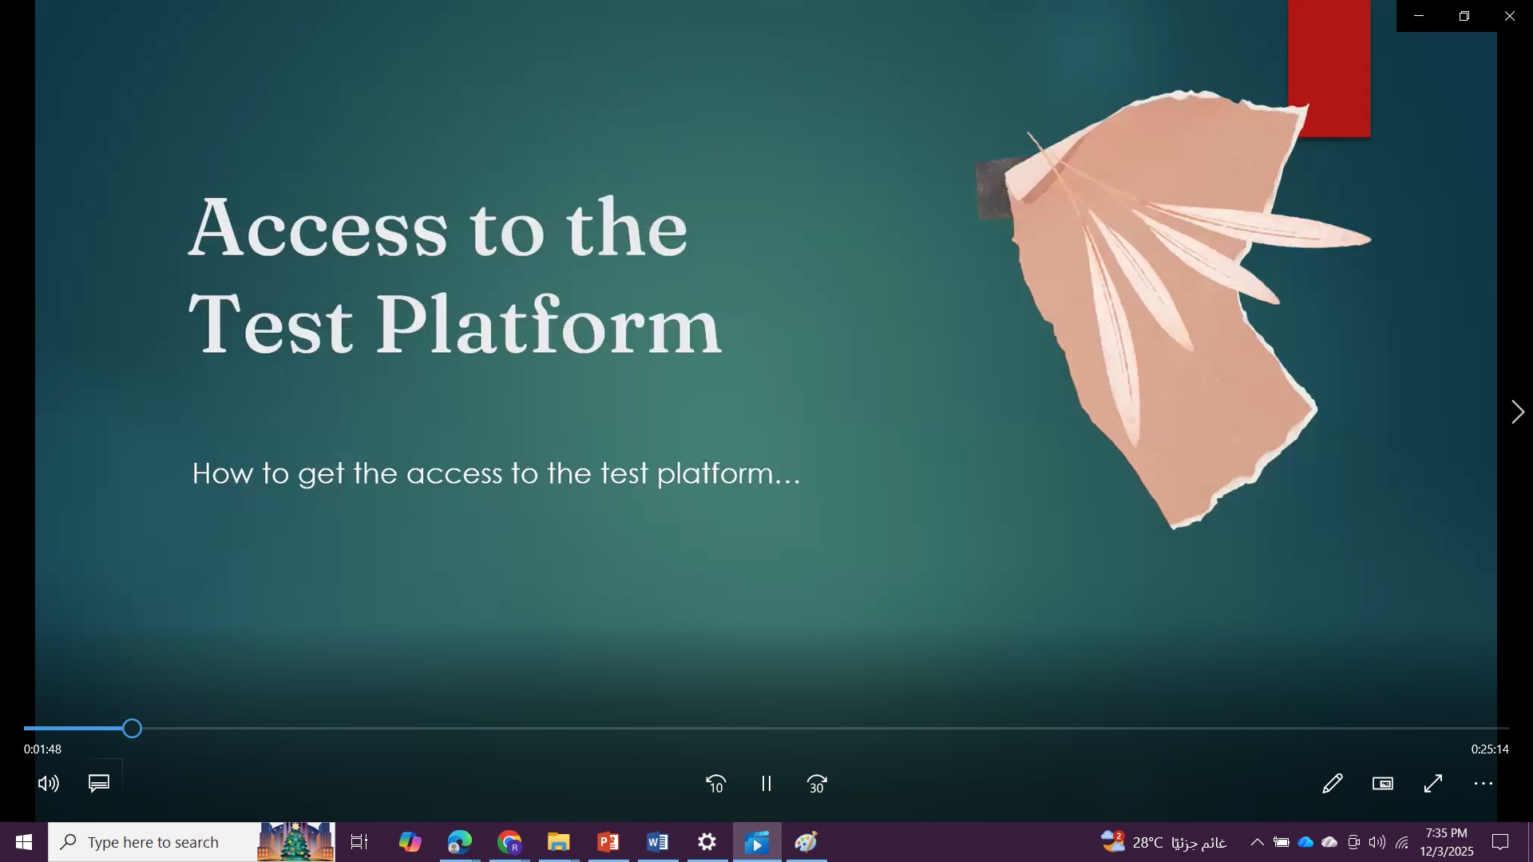Open the three-dot more options menu
Screen dimensions: 1533x862
coord(1483,784)
